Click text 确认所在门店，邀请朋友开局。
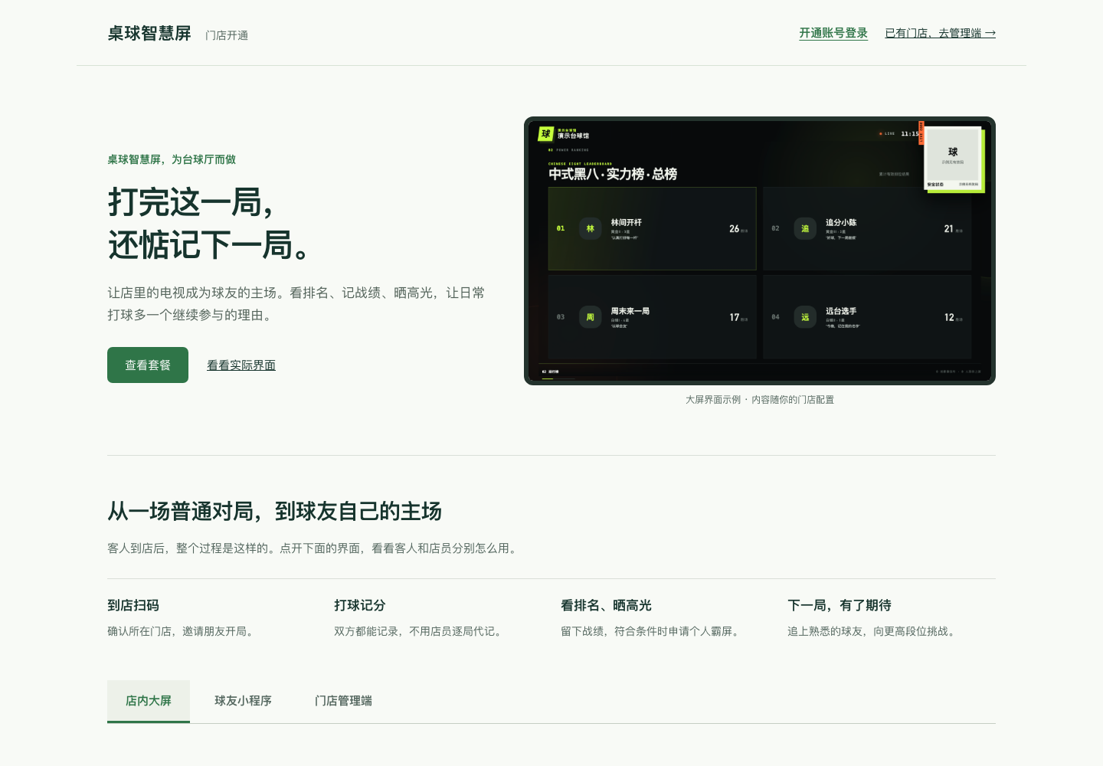The width and height of the screenshot is (1103, 766). pyautogui.click(x=182, y=631)
